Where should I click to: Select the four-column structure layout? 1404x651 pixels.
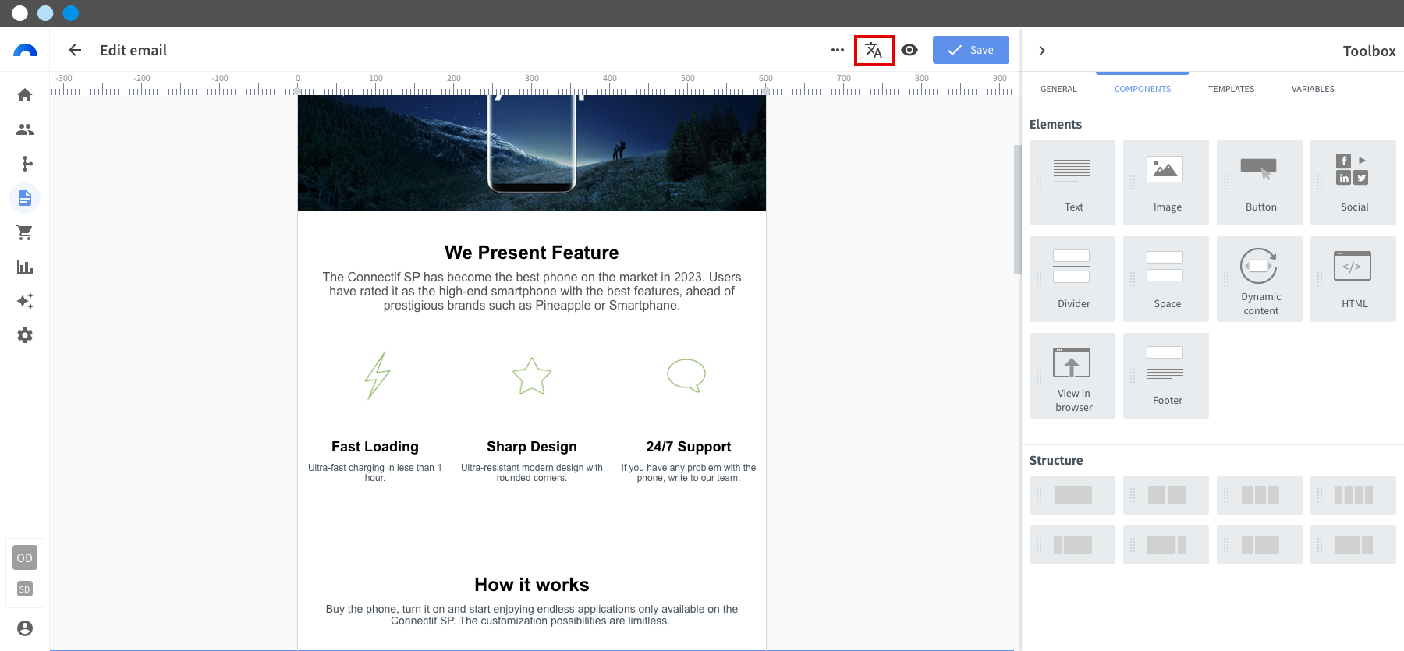click(1353, 495)
